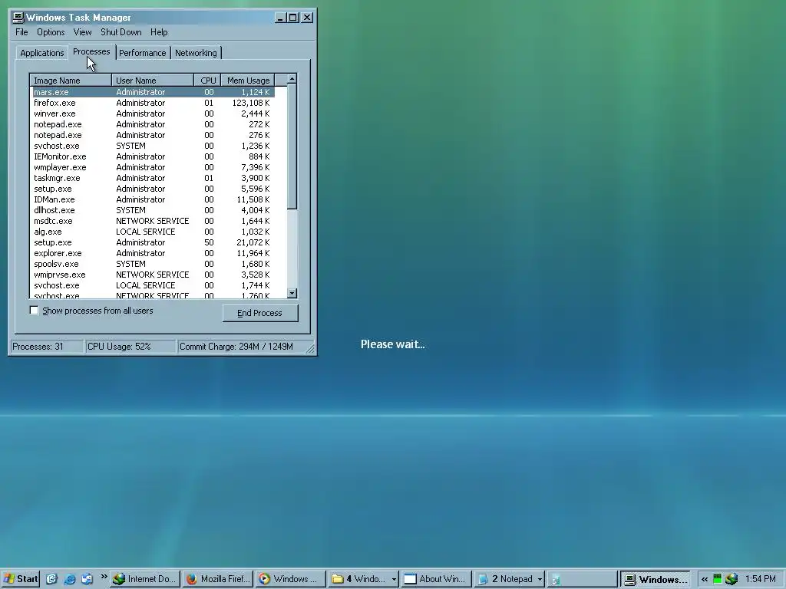Open the Help menu
Image resolution: width=786 pixels, height=589 pixels.
[159, 32]
